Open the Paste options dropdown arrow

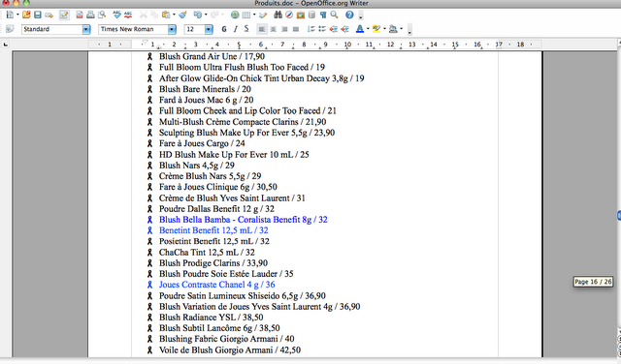(174, 15)
